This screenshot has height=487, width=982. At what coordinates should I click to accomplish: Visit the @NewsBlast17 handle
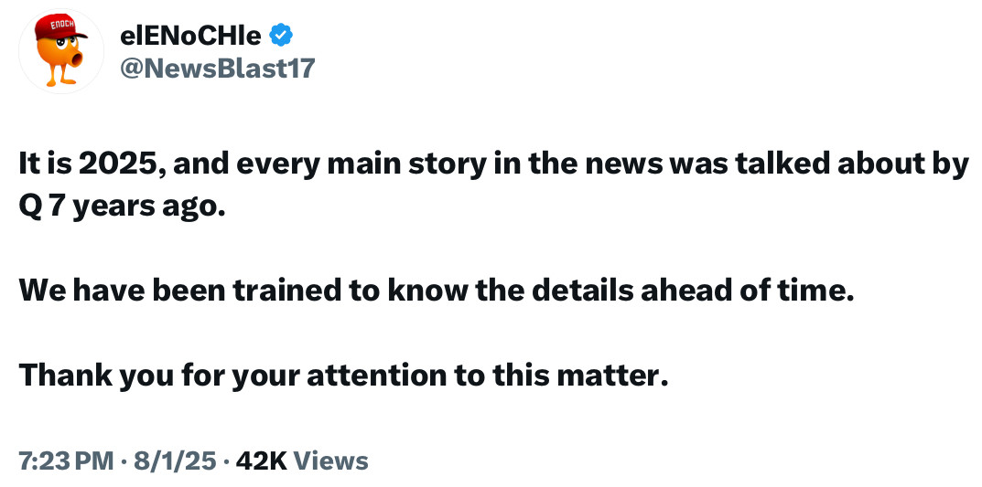coord(216,67)
